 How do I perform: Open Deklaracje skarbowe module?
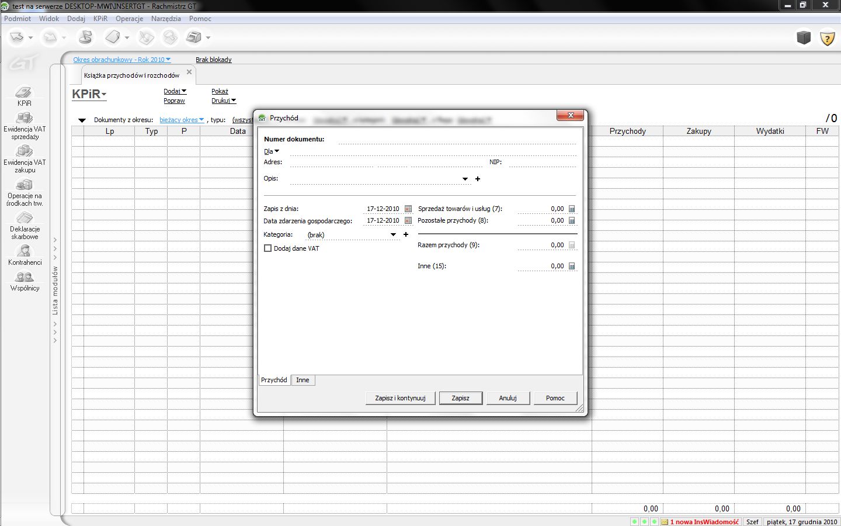coord(25,226)
